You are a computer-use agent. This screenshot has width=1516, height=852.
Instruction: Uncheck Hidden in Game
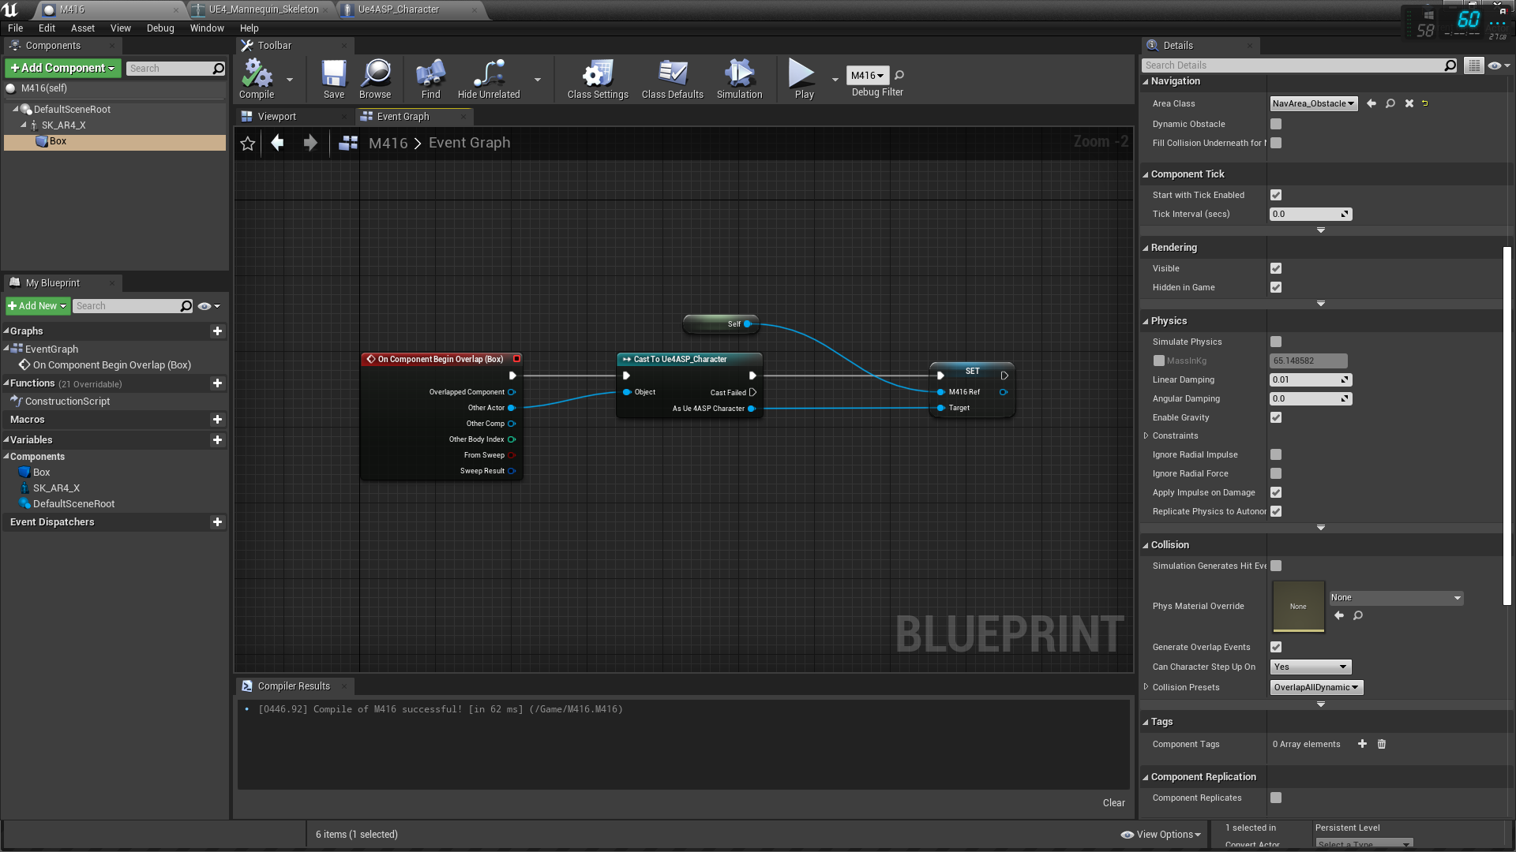pos(1276,287)
